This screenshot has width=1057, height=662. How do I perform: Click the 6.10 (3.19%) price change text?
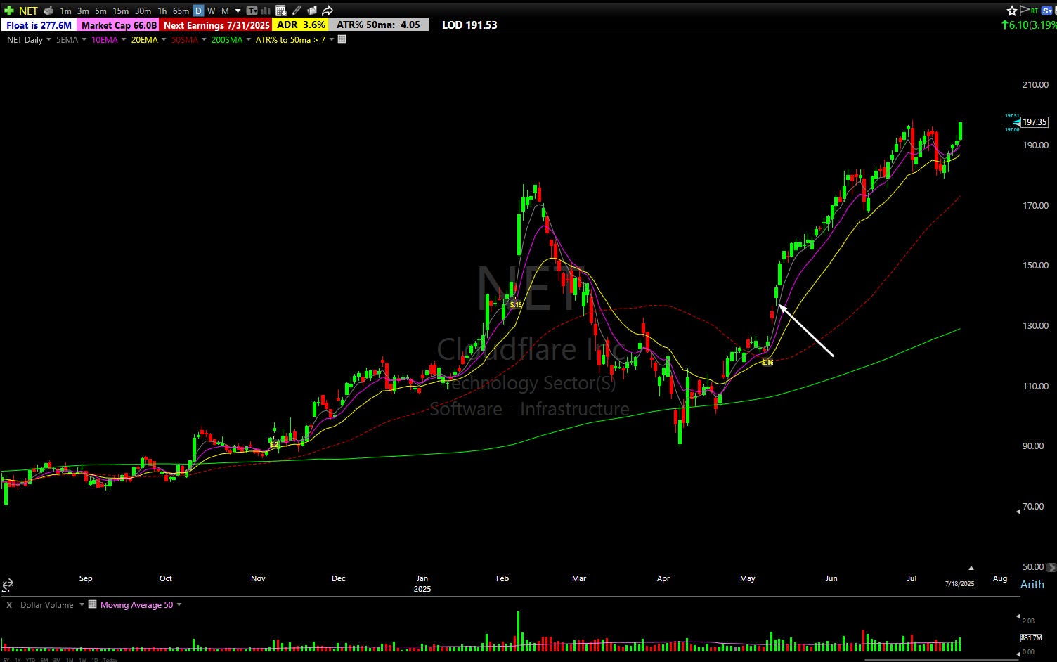tap(1029, 25)
